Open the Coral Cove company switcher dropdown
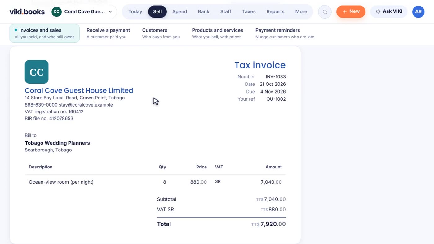The width and height of the screenshot is (434, 244). [x=83, y=12]
